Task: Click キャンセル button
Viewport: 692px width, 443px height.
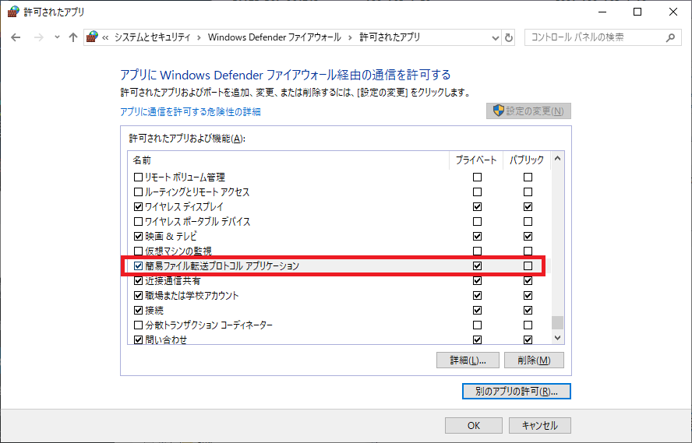Action: 540,425
